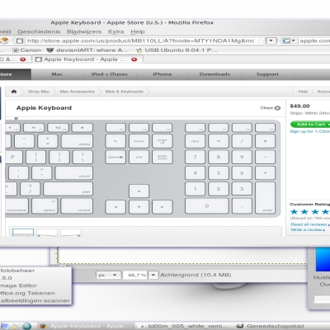Click the Shop Mac breadcrumb

[x=39, y=92]
